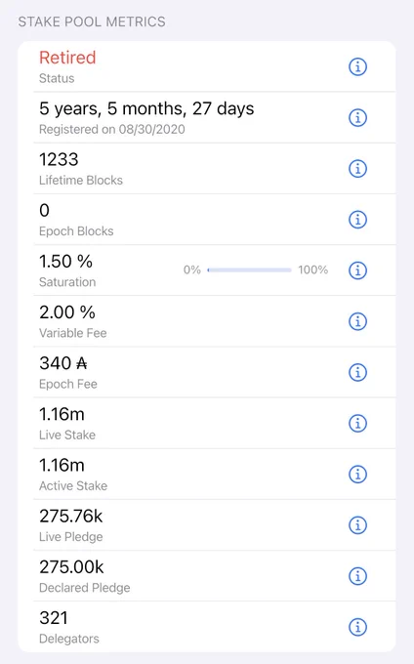Select the 1.50 % Saturation value
Viewport: 414px width, 664px height.
(x=65, y=262)
